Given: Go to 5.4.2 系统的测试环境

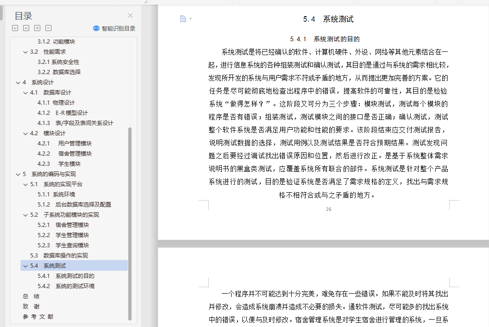Looking at the screenshot, I should 66,286.
